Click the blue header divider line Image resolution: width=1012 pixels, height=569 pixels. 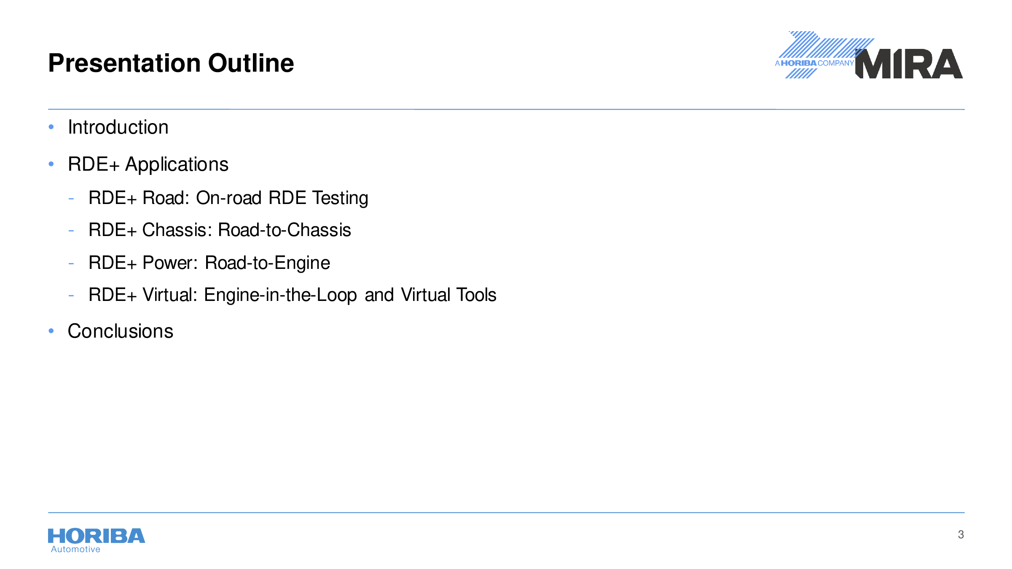click(506, 109)
